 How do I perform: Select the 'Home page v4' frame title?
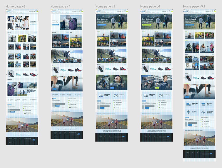(x=60, y=6)
